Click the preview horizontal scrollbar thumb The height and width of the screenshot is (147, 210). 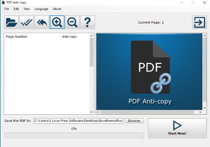click(x=147, y=112)
